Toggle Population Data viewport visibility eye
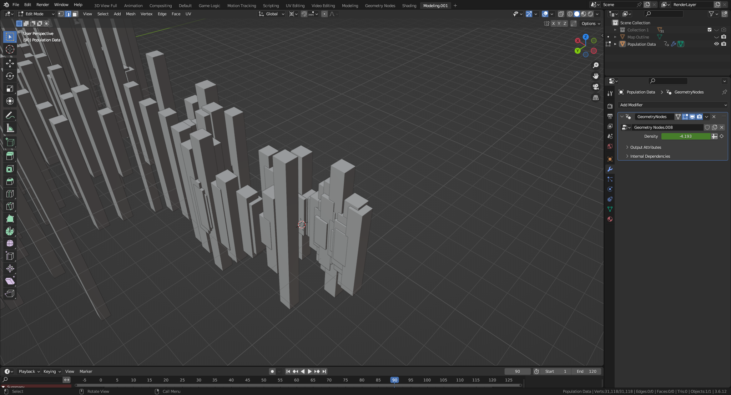Viewport: 731px width, 395px height. 716,44
